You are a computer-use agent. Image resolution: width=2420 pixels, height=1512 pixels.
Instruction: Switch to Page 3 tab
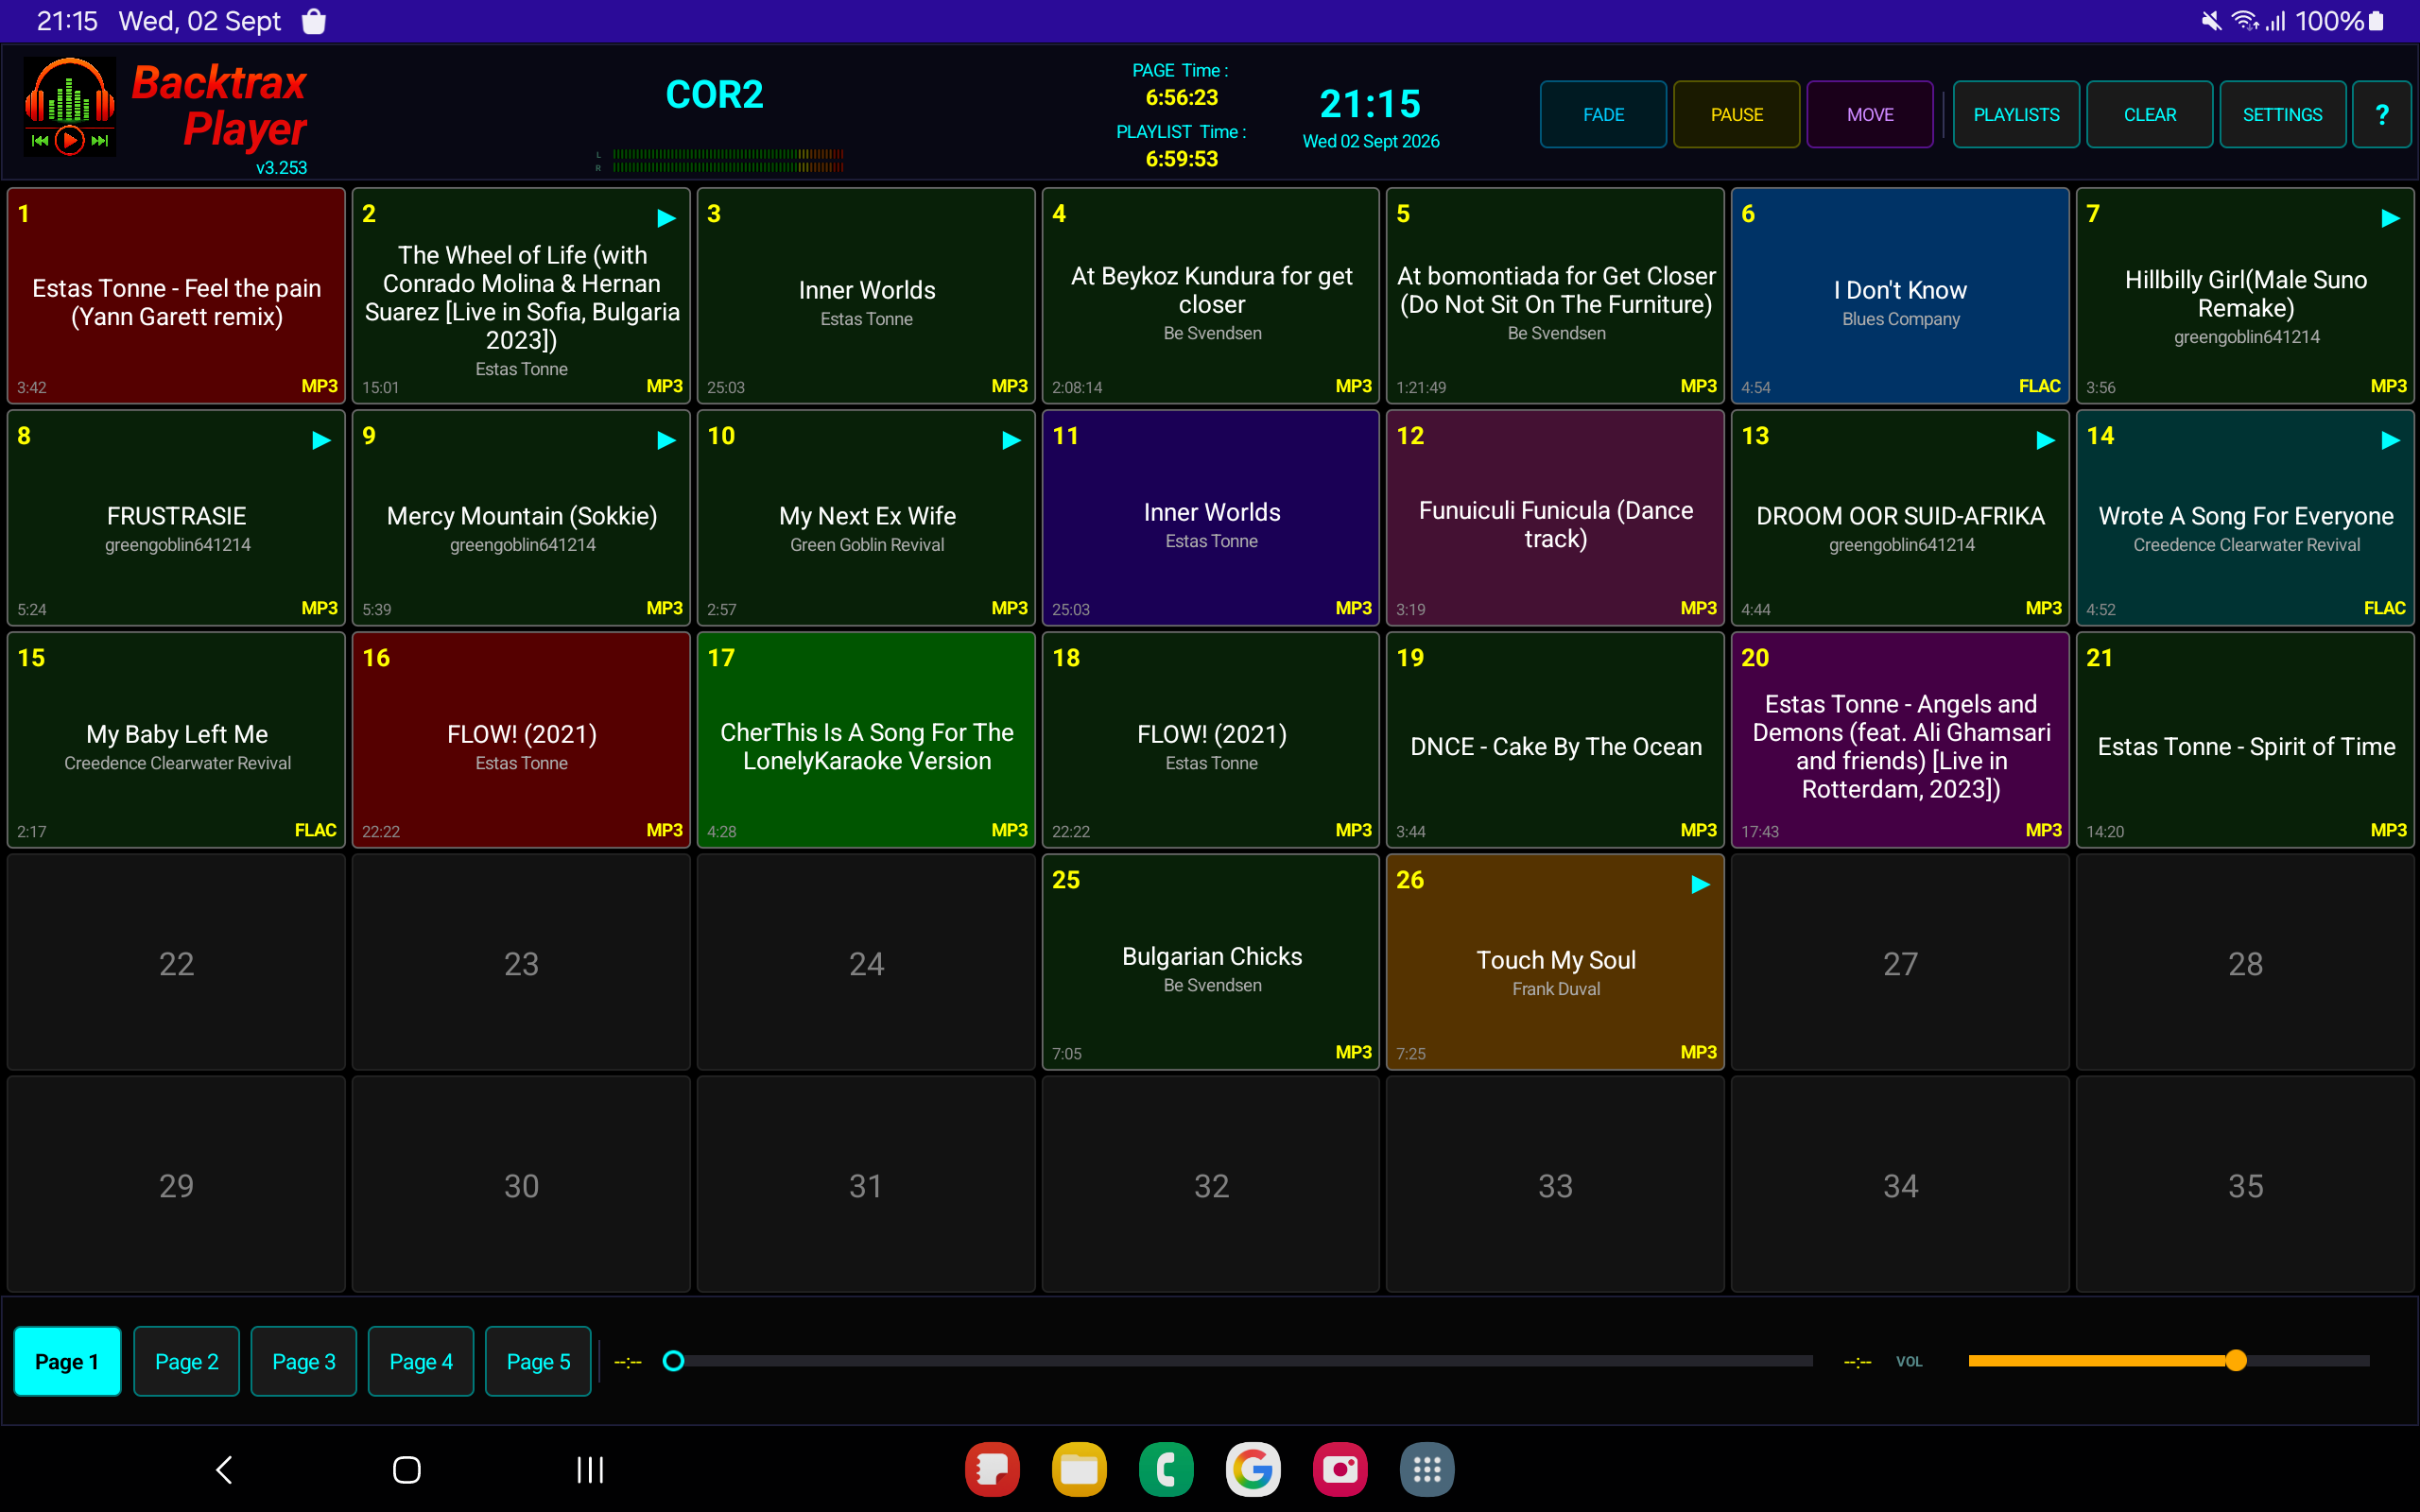click(x=303, y=1361)
